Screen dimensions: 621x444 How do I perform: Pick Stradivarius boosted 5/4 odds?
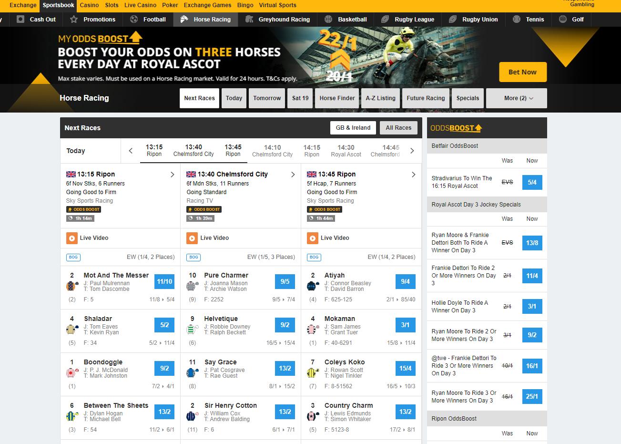pyautogui.click(x=532, y=182)
